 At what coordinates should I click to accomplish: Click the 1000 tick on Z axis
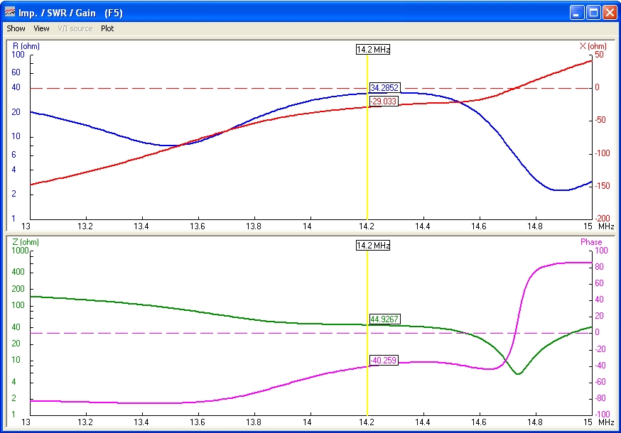(x=20, y=251)
